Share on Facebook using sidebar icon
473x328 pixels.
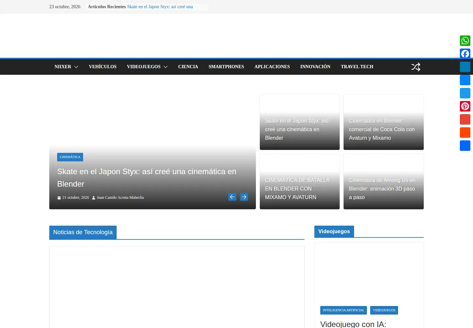(465, 54)
